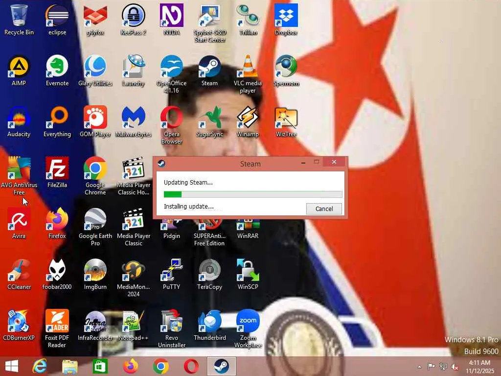This screenshot has height=376, width=501.
Task: Open Internet Explorer from the taskbar
Action: tap(40, 366)
